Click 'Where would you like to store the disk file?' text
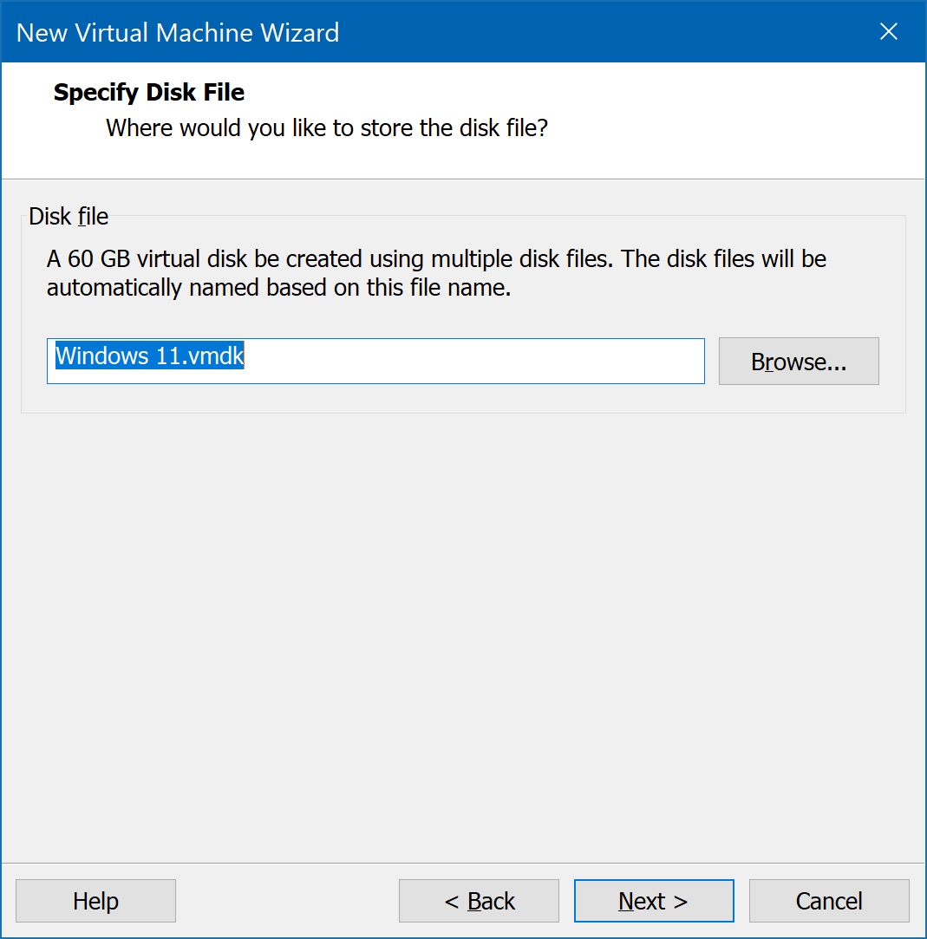This screenshot has width=927, height=939. pyautogui.click(x=327, y=128)
